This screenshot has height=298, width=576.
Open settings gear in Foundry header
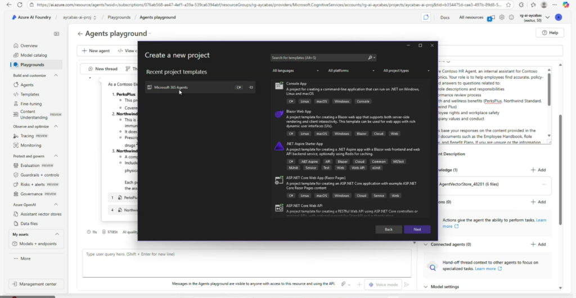click(x=502, y=17)
